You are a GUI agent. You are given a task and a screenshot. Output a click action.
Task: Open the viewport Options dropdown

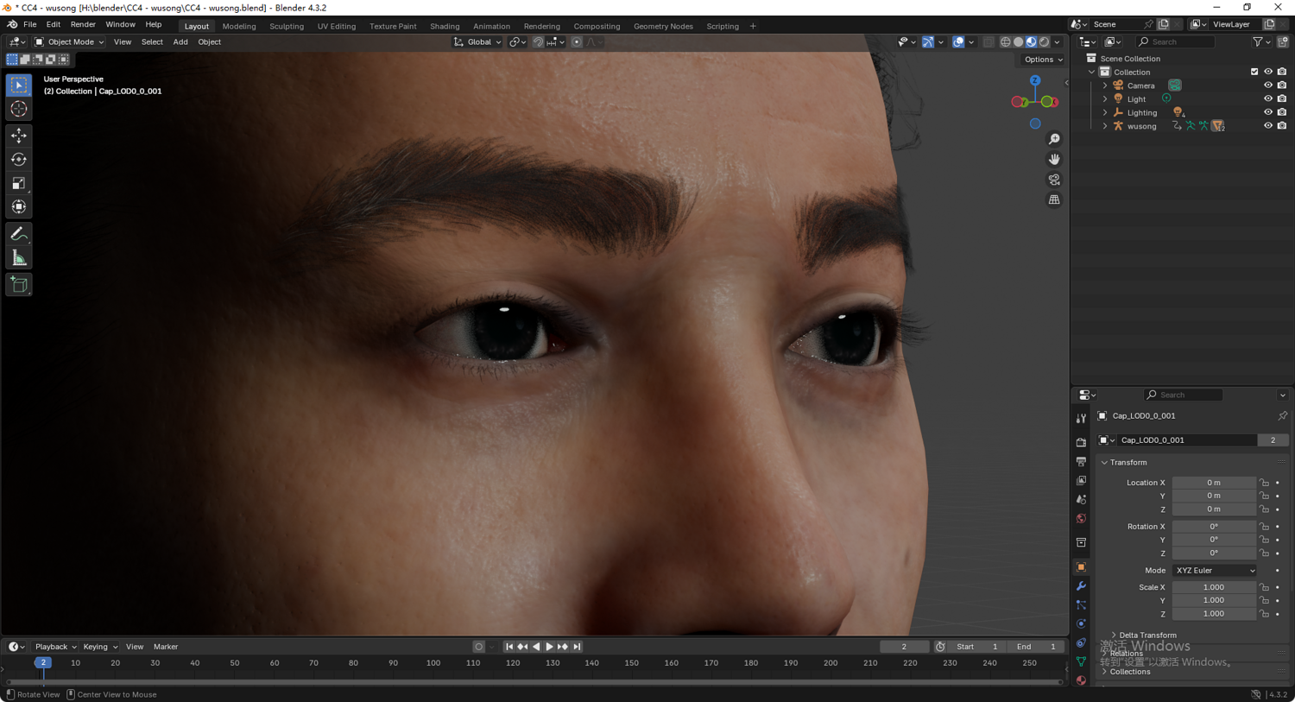[1043, 60]
